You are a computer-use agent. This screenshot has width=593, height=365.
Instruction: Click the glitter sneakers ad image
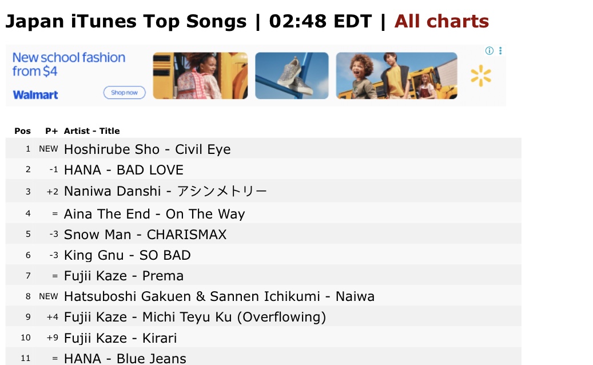pos(292,76)
